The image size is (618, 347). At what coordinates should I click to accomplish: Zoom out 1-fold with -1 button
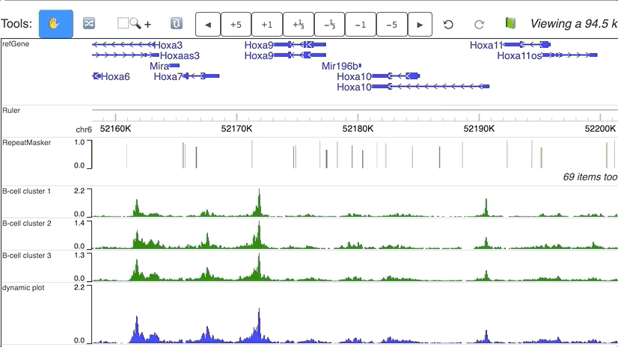360,24
